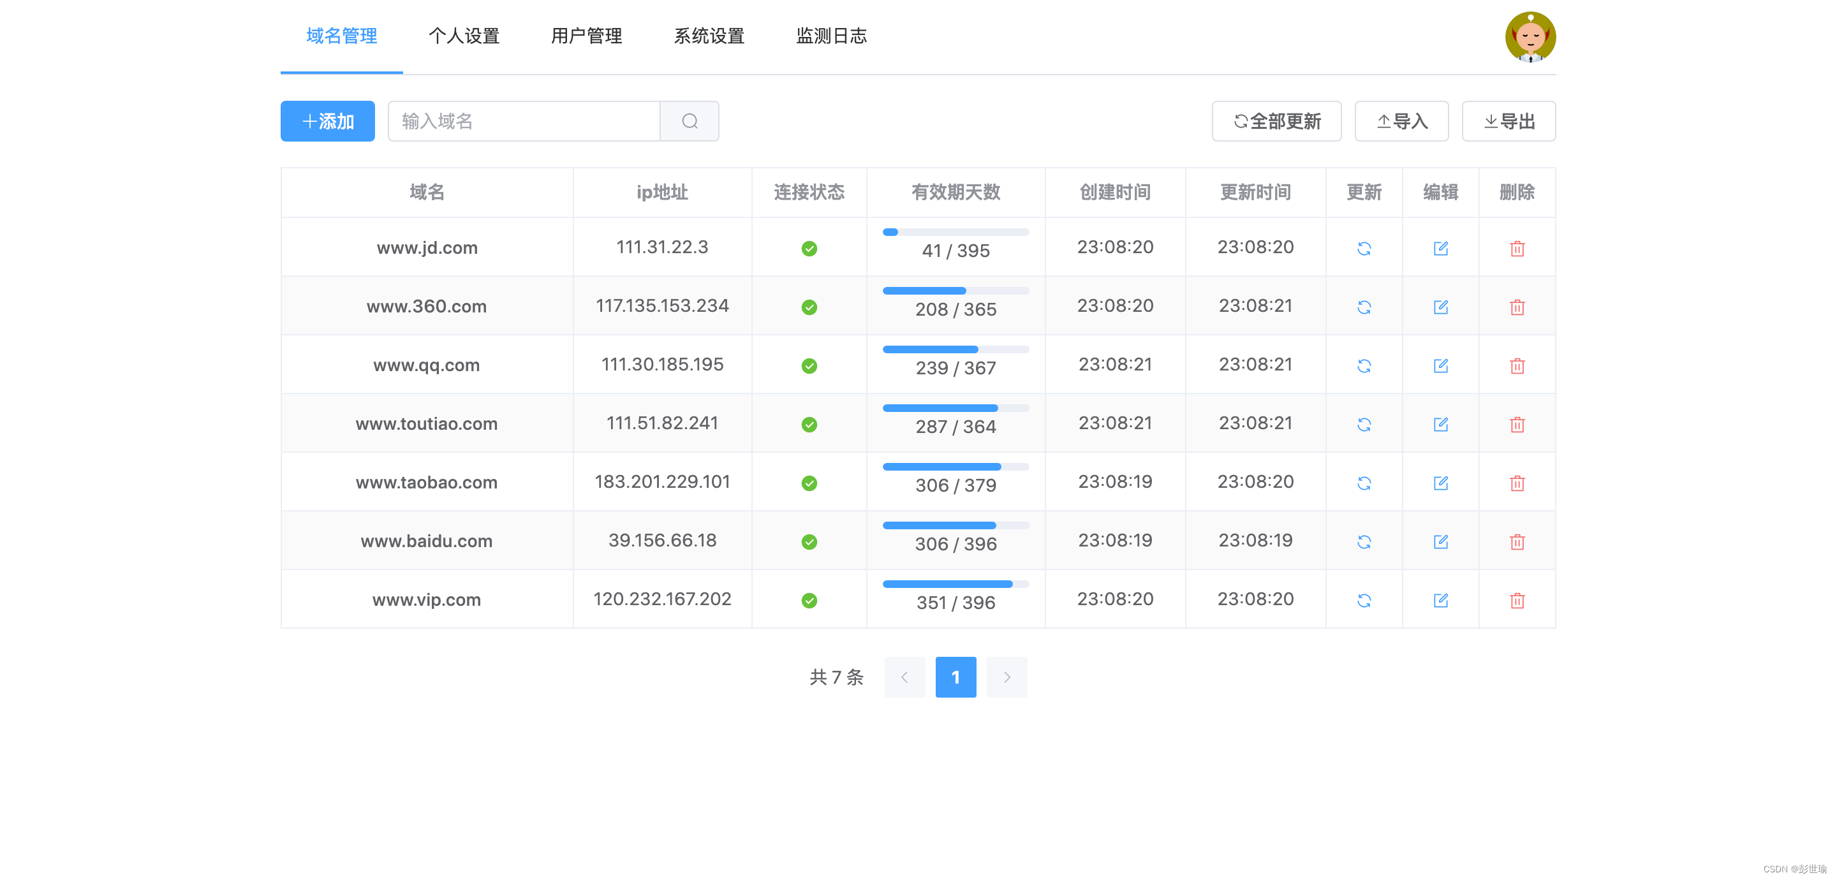Click the 共 7 条 total count
Image resolution: width=1837 pixels, height=880 pixels.
coord(836,677)
